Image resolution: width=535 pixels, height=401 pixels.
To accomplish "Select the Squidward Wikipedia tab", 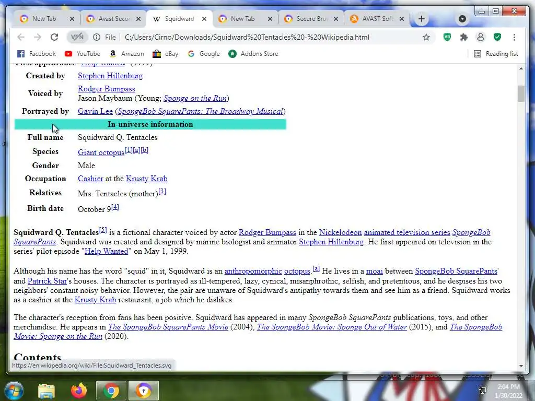I will 179,19.
